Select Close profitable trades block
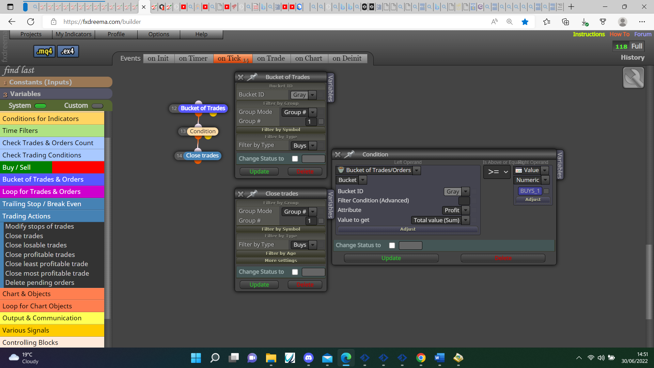This screenshot has width=654, height=368. tap(40, 255)
